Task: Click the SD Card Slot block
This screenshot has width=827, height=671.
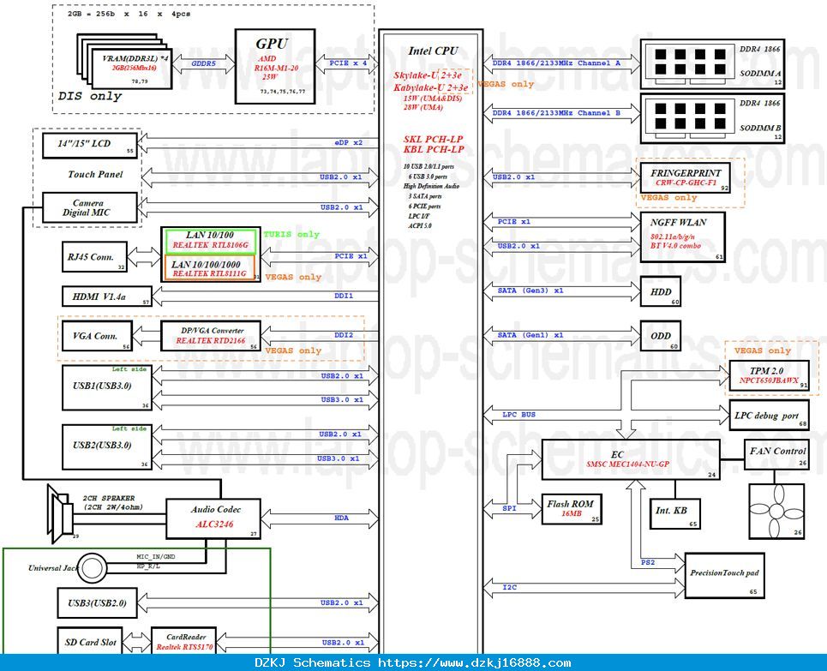Action: [90, 642]
